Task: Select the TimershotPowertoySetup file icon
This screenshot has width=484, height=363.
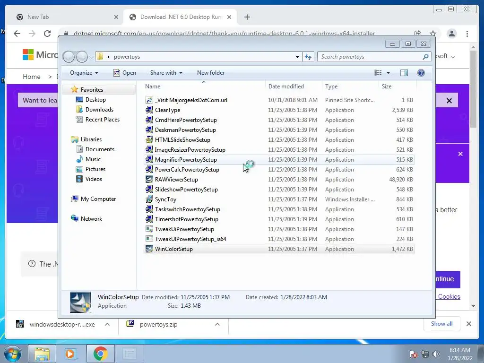Action: [x=149, y=219]
